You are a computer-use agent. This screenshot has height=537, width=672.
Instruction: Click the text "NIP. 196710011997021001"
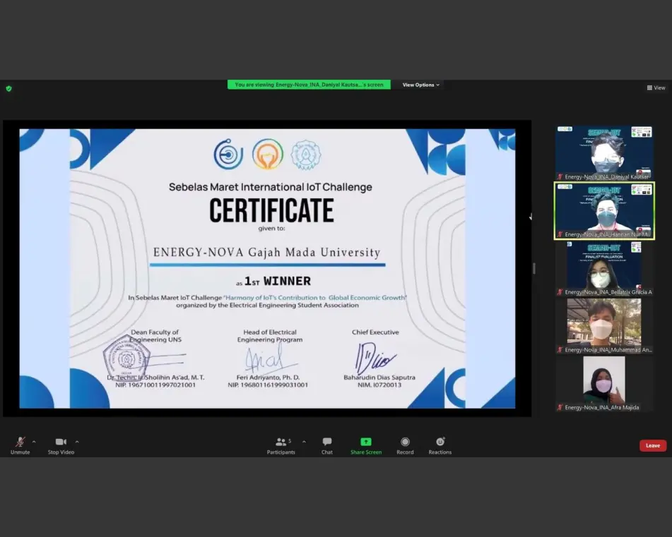[155, 385]
